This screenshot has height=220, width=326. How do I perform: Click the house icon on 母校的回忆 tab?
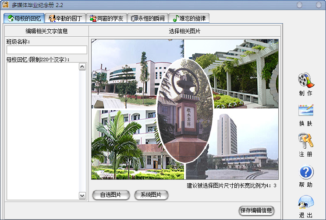11,18
